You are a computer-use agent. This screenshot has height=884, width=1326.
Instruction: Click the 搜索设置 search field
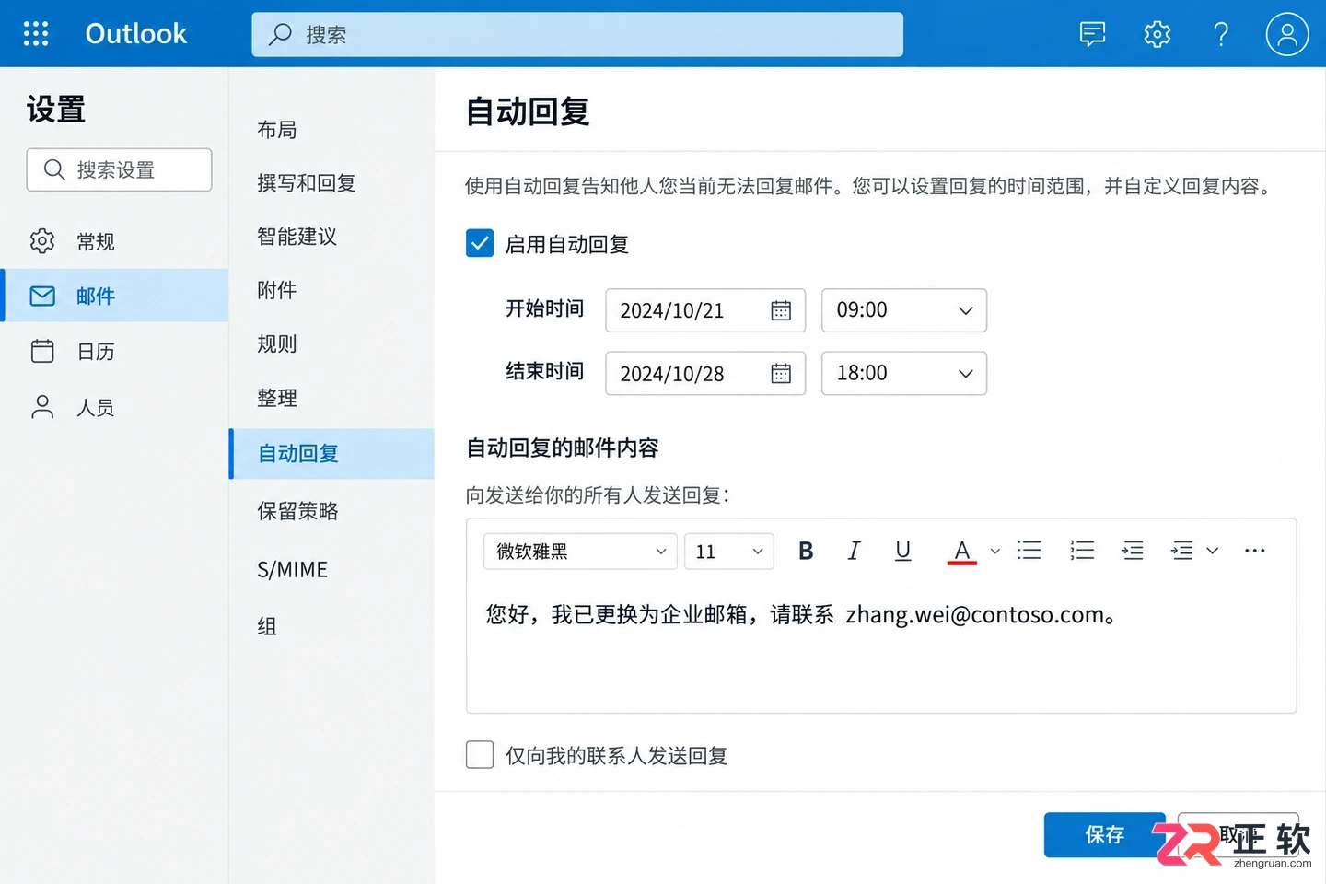click(x=119, y=169)
